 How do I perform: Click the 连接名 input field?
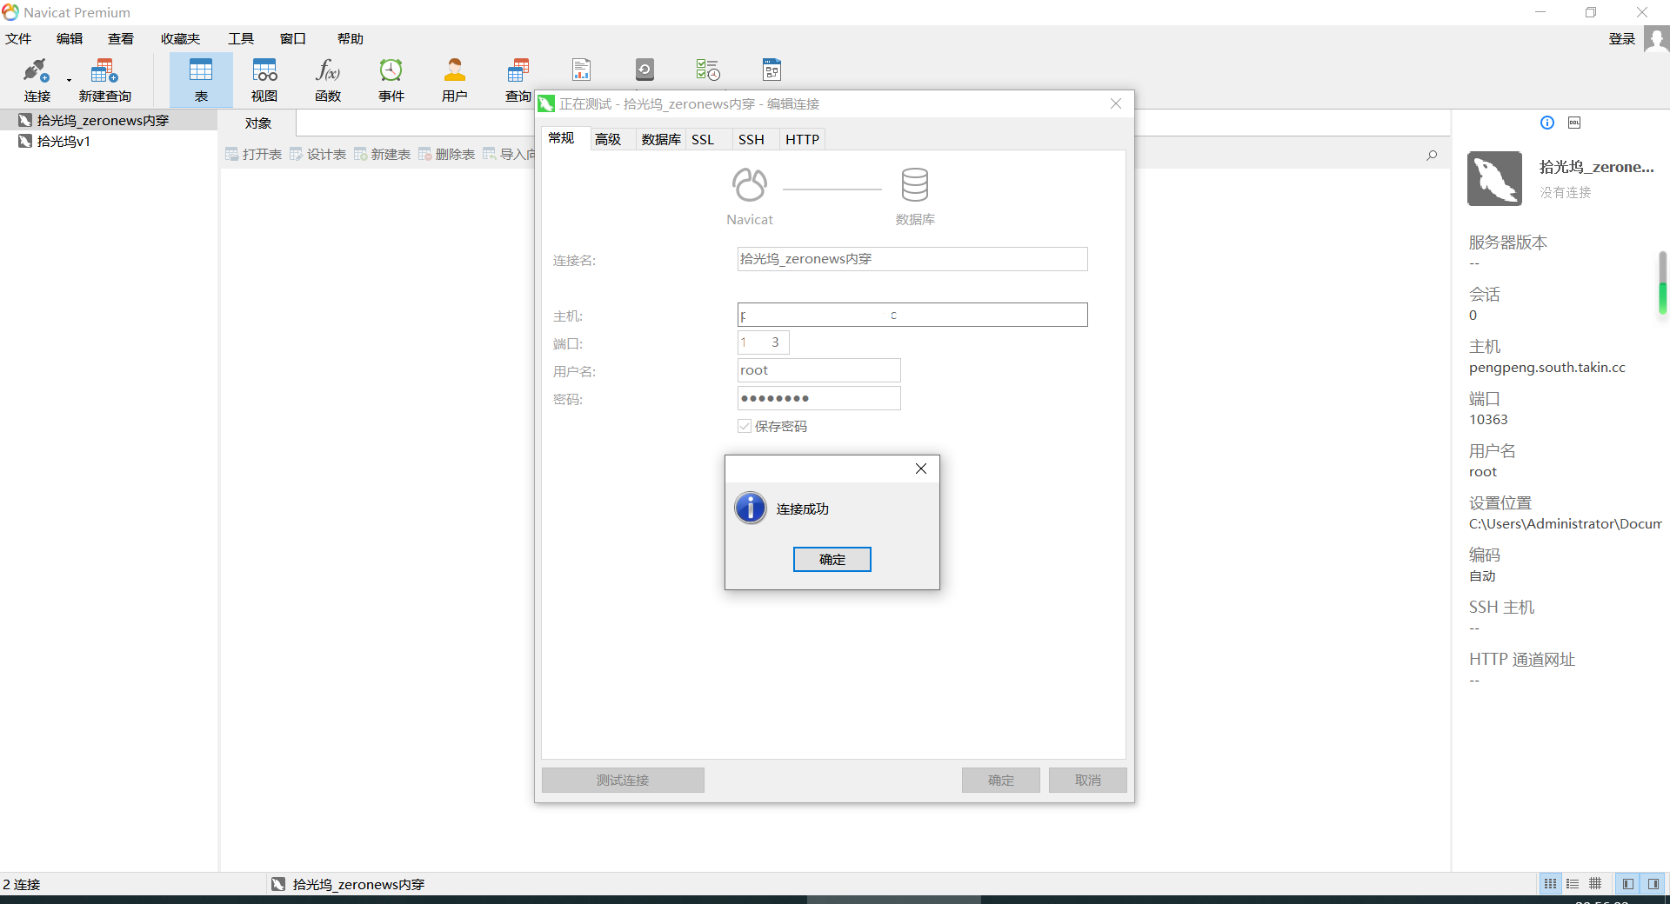[x=912, y=259]
